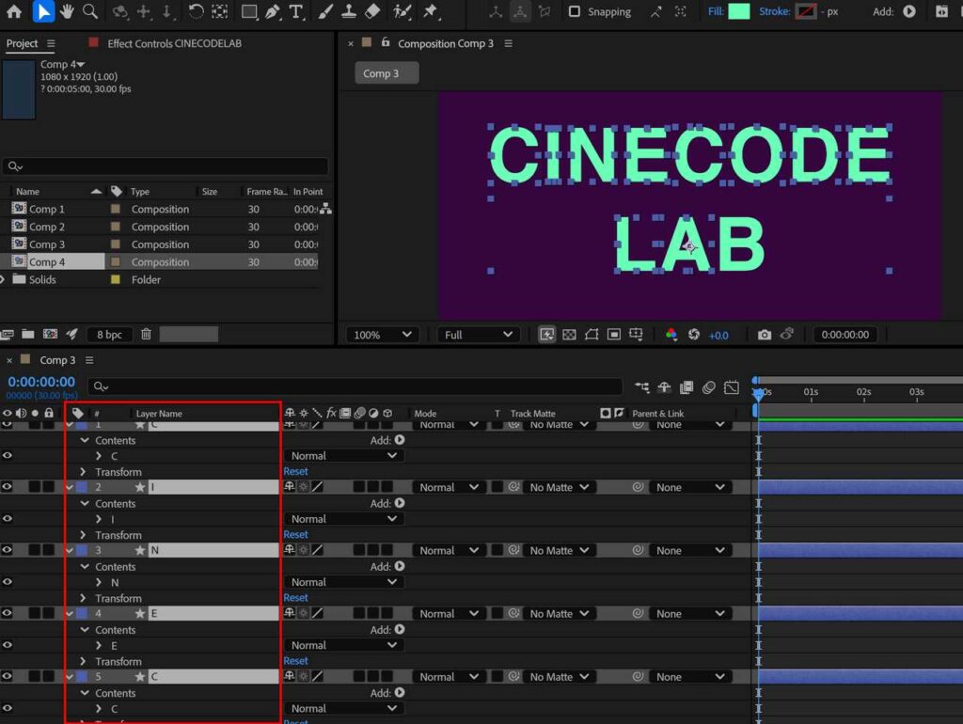Open the 100% magnification dropdown

tap(382, 335)
